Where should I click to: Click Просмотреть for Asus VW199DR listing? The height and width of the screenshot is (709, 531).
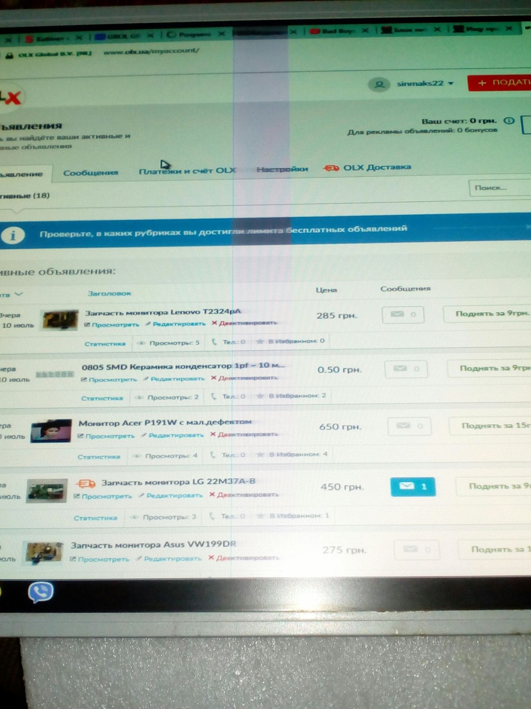click(x=99, y=559)
